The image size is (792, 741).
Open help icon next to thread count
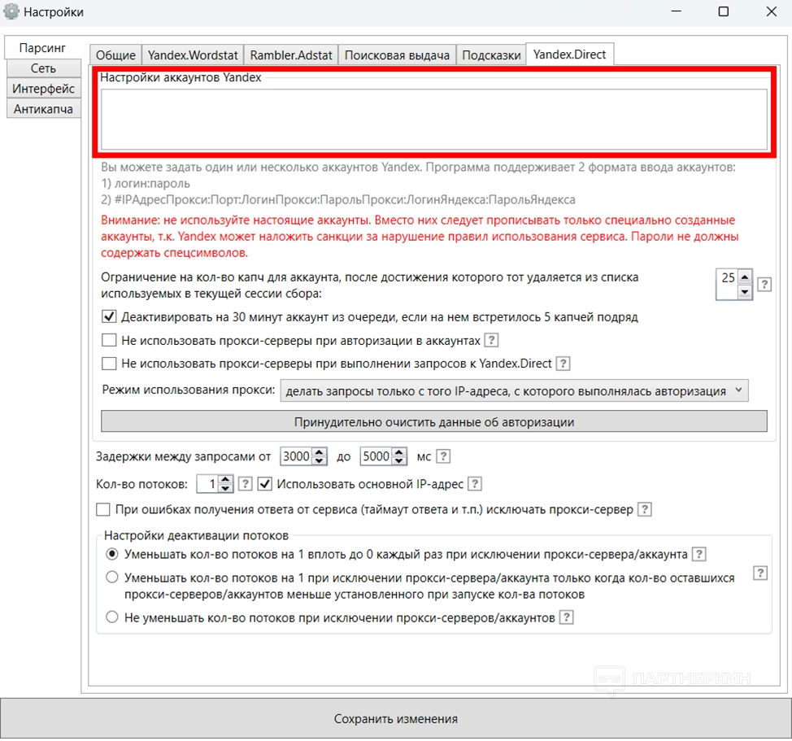pos(245,484)
